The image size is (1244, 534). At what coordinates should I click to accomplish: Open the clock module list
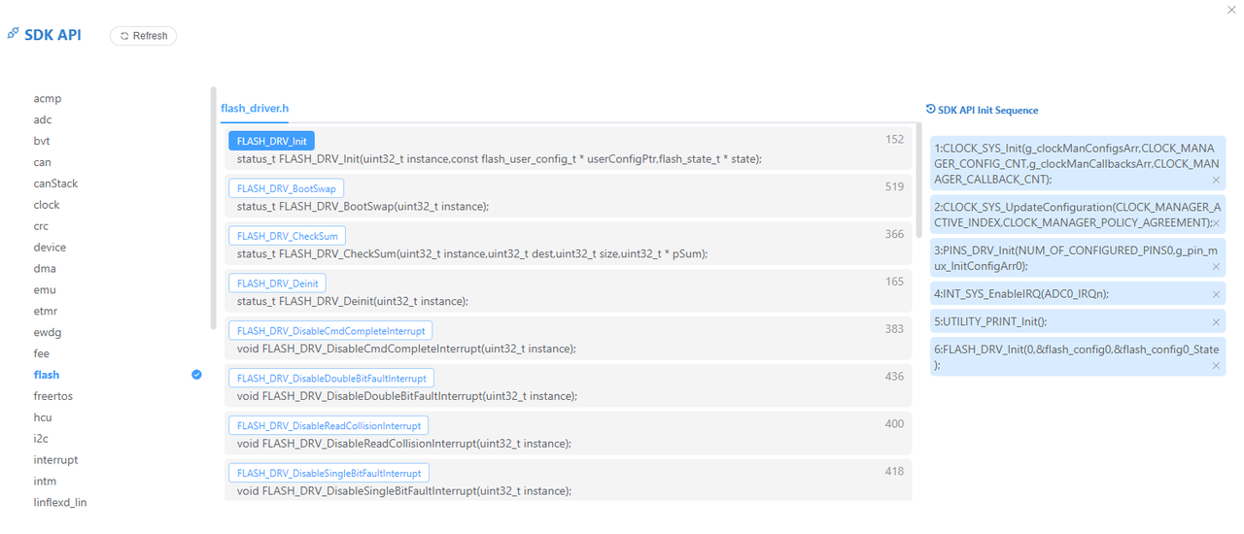[47, 205]
